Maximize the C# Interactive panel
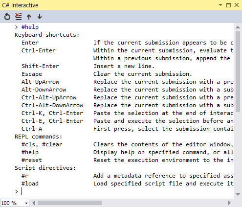Viewport: 242px width, 207px height. (228, 5)
